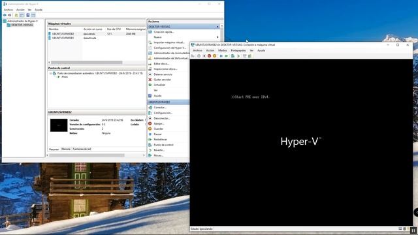Click the Ctrl+Alt+Del icon in VM connection toolbar
The height and width of the screenshot is (235, 418).
click(193, 56)
